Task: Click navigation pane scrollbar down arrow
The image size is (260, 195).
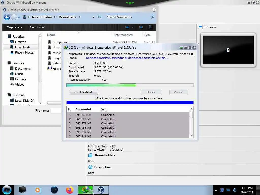Action: click(x=40, y=103)
